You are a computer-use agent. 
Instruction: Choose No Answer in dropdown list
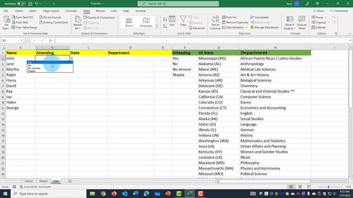click(50, 68)
